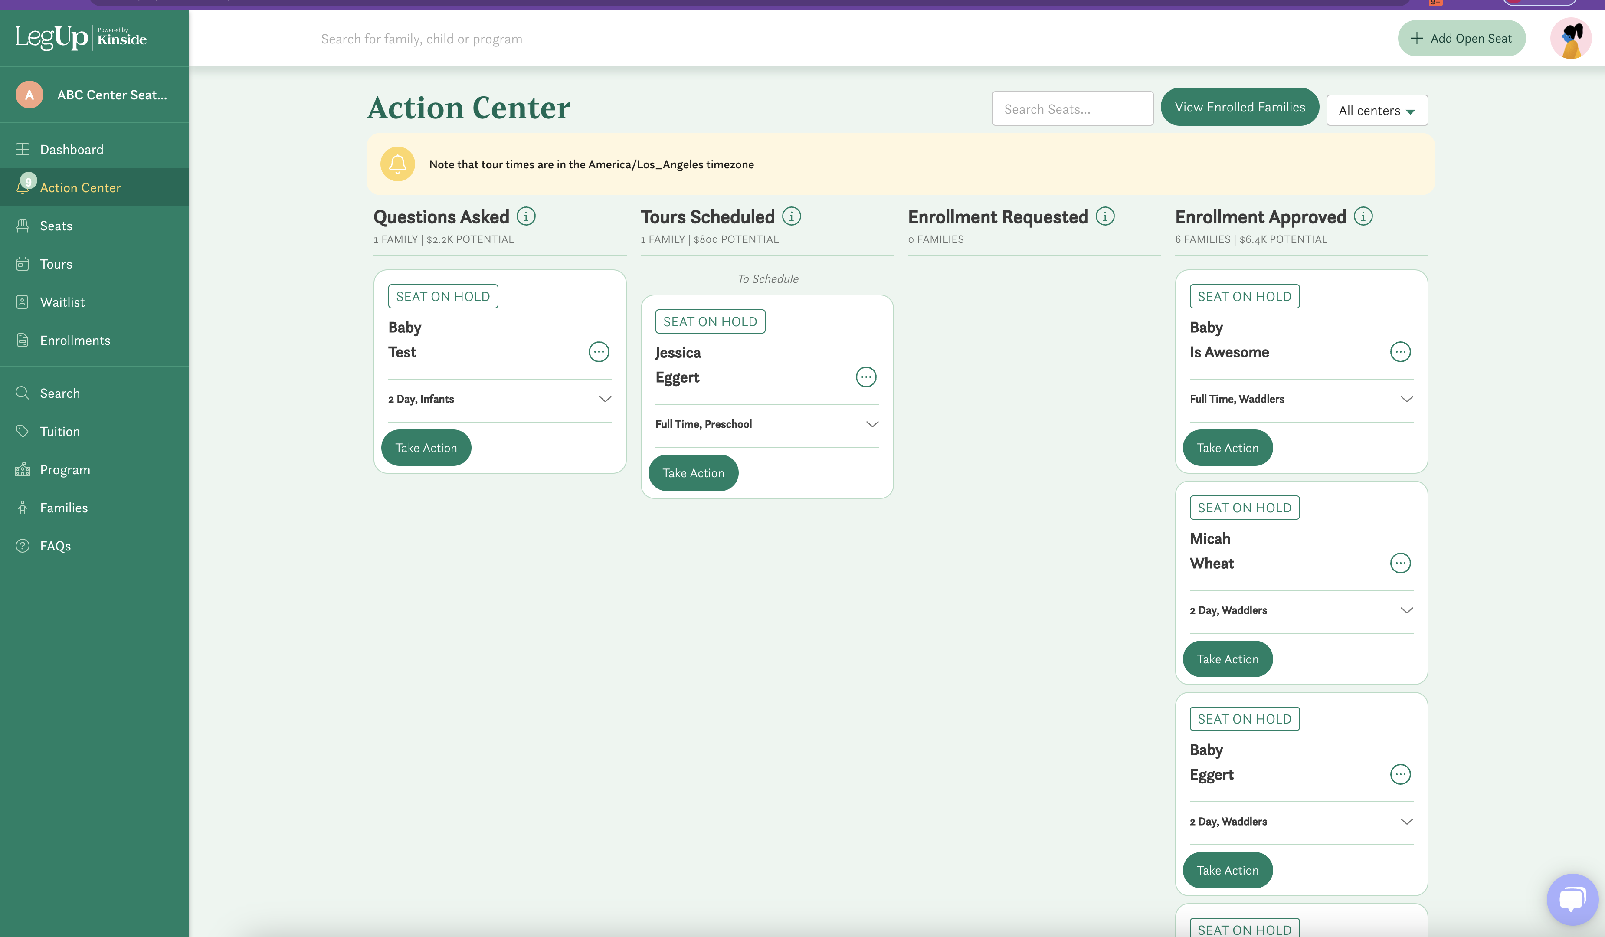Take Action on Baby Is Awesome card
This screenshot has width=1605, height=937.
click(1227, 448)
